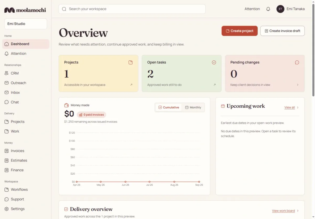Screen dimensions: 315x219
Task: Switch chart to Monthly view
Action: click(193, 107)
